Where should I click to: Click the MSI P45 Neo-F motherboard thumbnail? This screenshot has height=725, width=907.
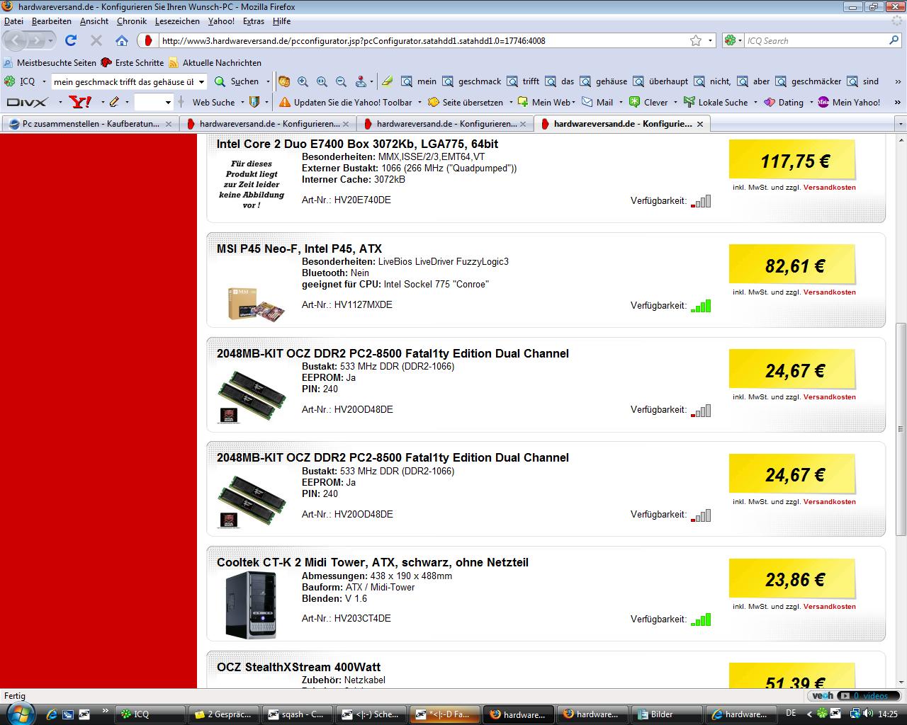click(x=256, y=303)
